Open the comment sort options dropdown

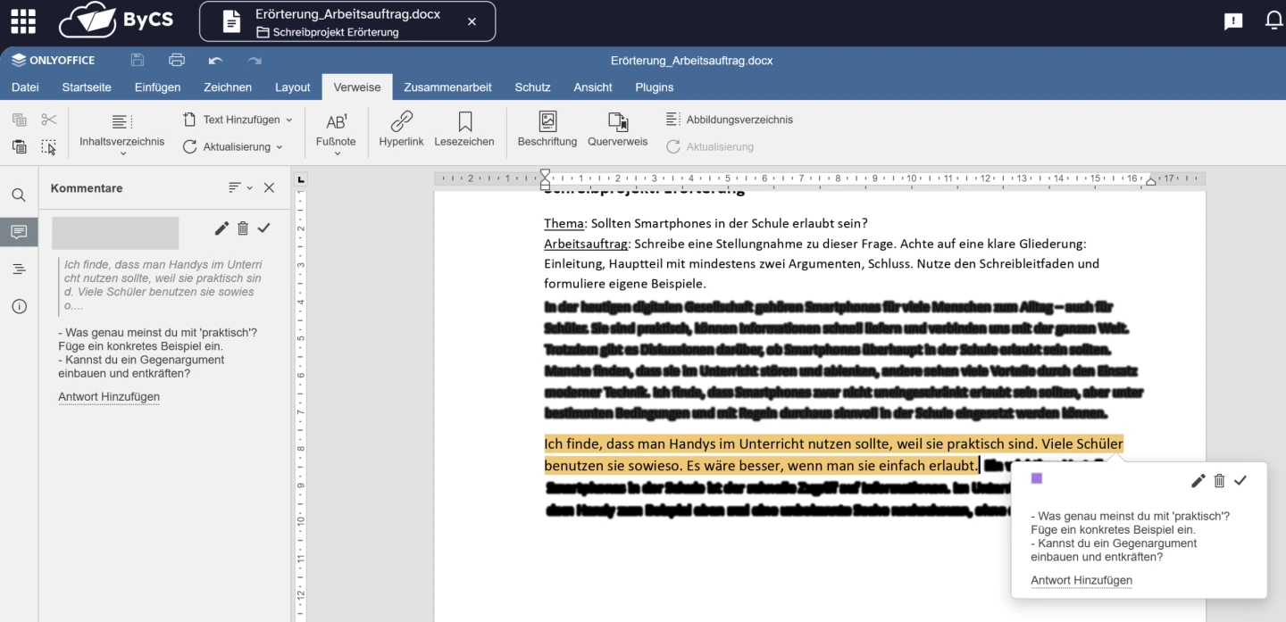point(239,188)
